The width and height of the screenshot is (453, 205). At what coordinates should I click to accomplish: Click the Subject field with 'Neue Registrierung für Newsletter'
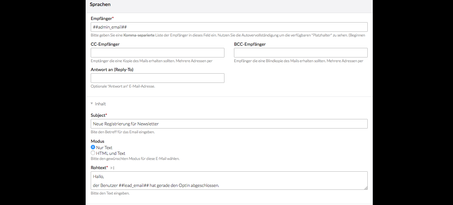pyautogui.click(x=229, y=124)
